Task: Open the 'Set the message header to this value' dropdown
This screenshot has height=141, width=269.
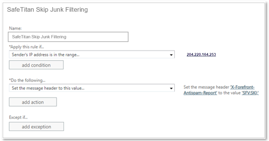Action: (92, 88)
